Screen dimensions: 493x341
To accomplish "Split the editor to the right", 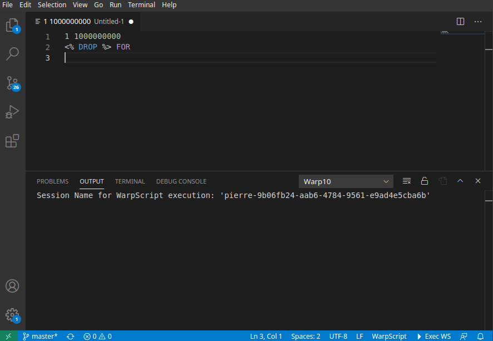I will pyautogui.click(x=460, y=21).
